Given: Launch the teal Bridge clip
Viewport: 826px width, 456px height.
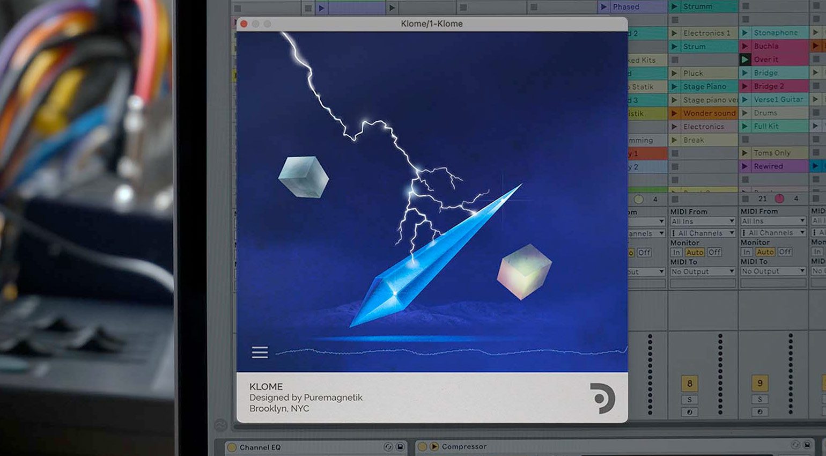Looking at the screenshot, I should click(745, 73).
